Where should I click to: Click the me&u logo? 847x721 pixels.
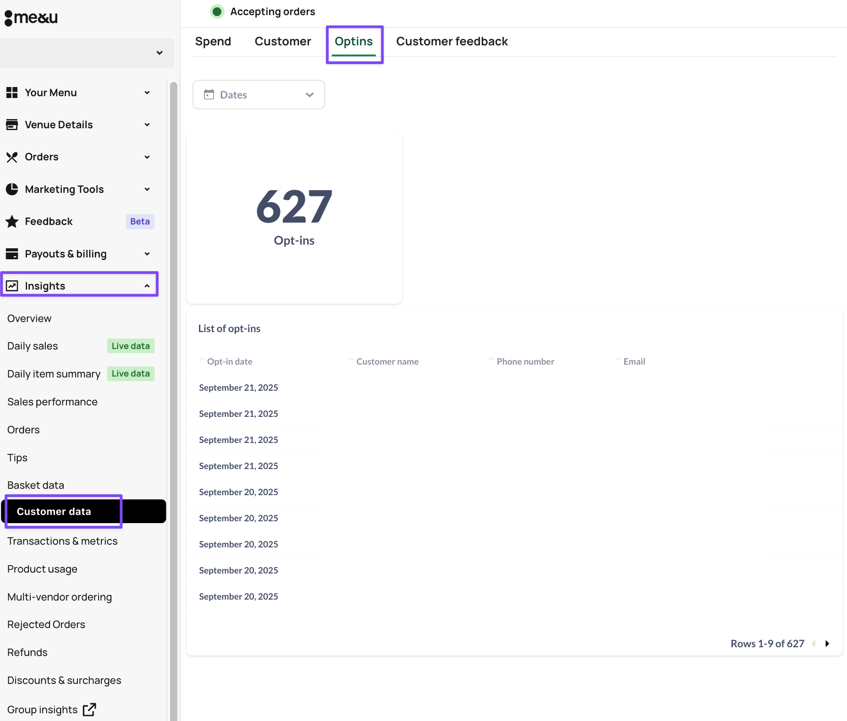coord(31,18)
